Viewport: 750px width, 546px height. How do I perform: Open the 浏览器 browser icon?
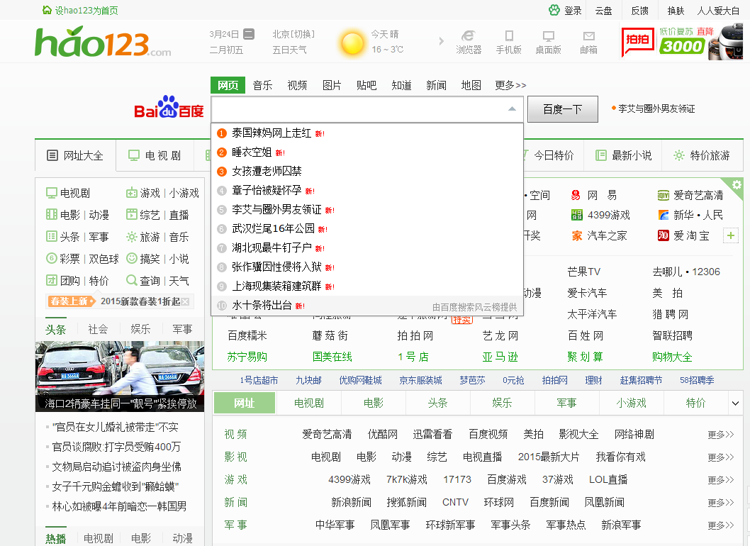pyautogui.click(x=467, y=40)
